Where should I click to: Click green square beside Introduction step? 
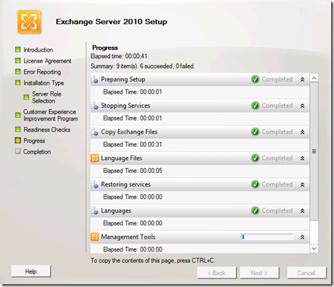point(18,50)
